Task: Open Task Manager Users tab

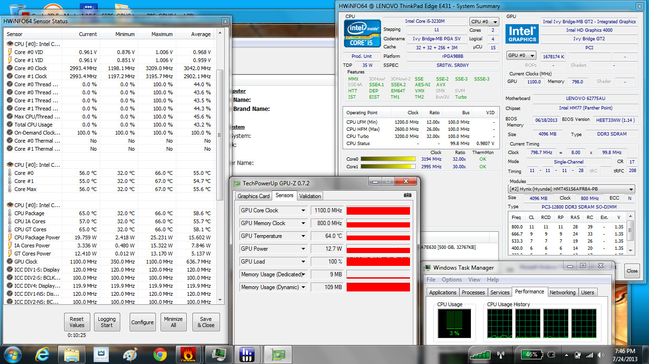Action: pos(588,292)
